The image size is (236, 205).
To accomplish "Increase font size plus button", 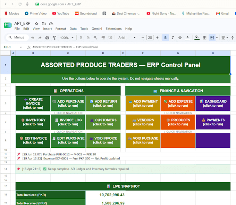I will point(157,38).
